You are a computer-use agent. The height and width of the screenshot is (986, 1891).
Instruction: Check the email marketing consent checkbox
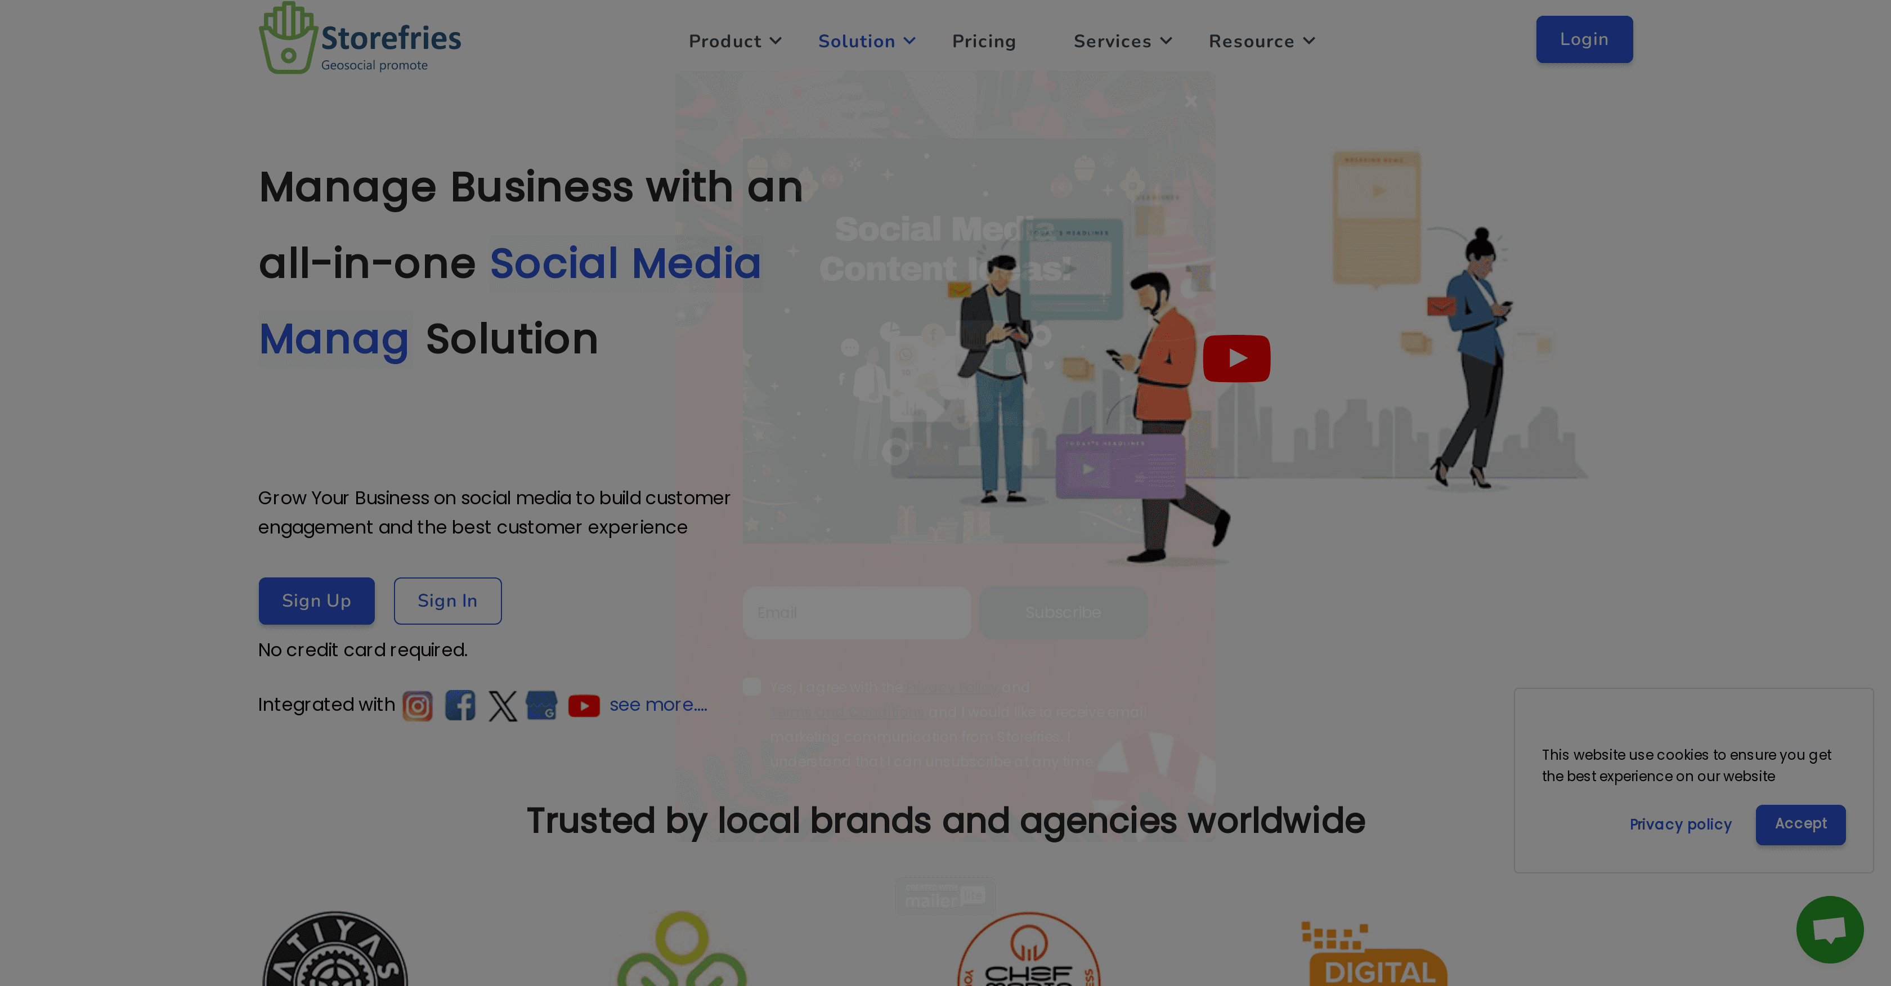751,687
